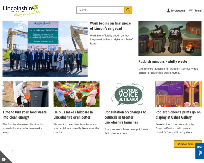Viewport: 204px width, 163px height.
Task: Click the children parachute game photo
Action: pyautogui.click(x=76, y=94)
